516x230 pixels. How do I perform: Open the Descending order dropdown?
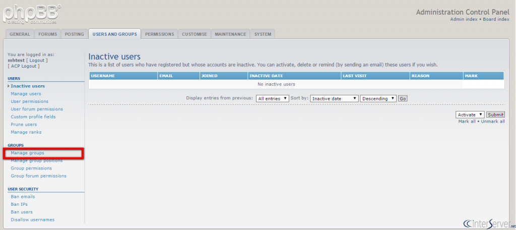378,98
